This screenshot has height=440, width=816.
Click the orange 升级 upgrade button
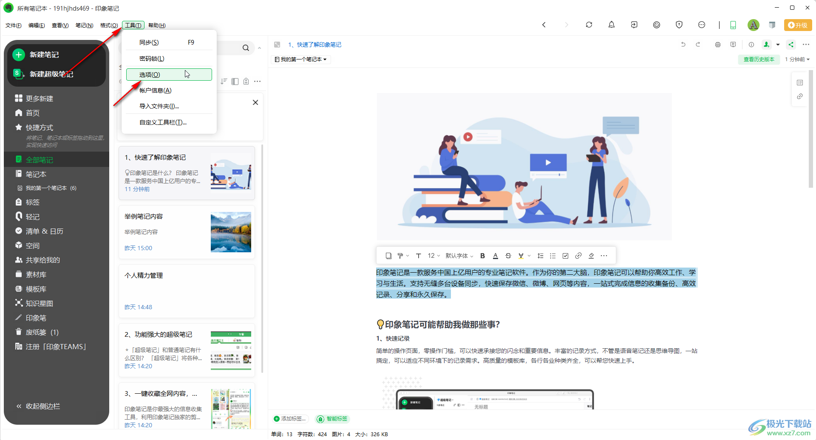pyautogui.click(x=798, y=25)
